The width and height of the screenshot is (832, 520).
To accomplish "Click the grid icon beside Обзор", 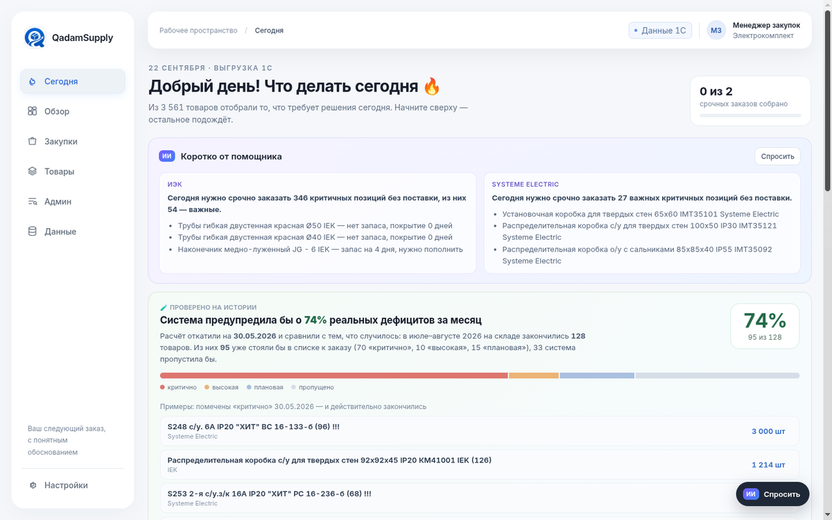I will point(32,111).
